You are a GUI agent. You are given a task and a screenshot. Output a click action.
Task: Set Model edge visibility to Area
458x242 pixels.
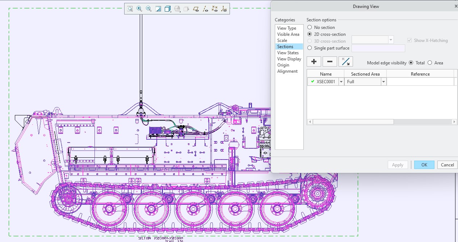(430, 63)
